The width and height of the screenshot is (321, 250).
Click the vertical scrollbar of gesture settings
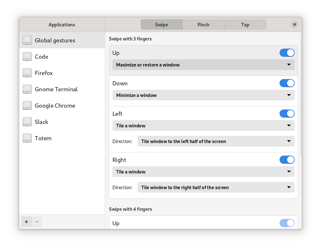point(301,94)
